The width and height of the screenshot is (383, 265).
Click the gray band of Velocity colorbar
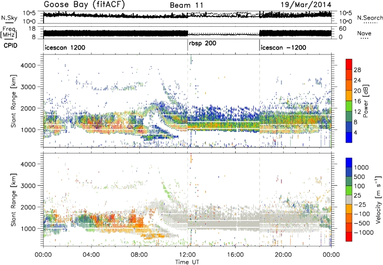click(x=349, y=199)
